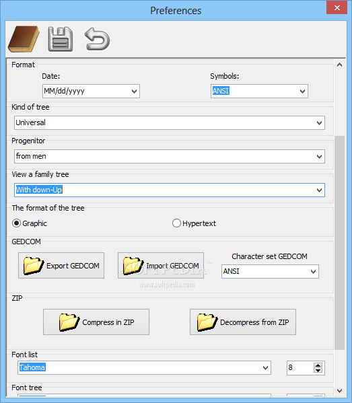Click the scrollbar down arrow
Viewport: 352px width, 403px height.
click(339, 391)
